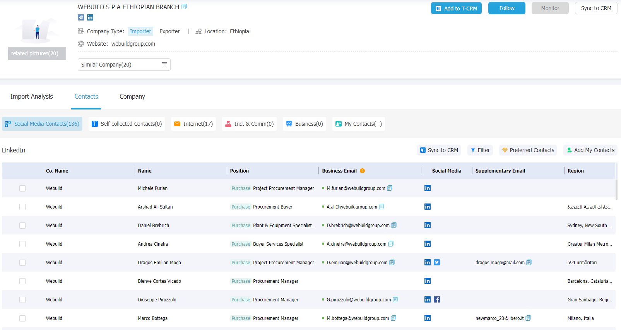Open Giuseppe Pirozzolo's LinkedIn icon
This screenshot has height=330, width=621.
tap(428, 299)
